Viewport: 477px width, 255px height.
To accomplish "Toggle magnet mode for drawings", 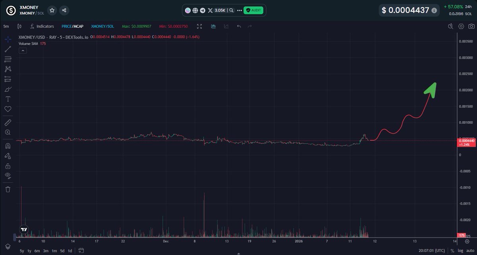I will [8, 146].
